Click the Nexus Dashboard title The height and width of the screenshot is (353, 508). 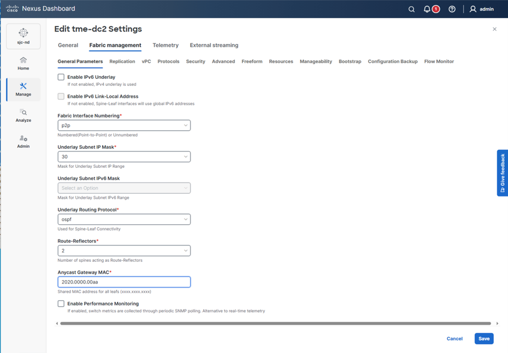tap(49, 9)
